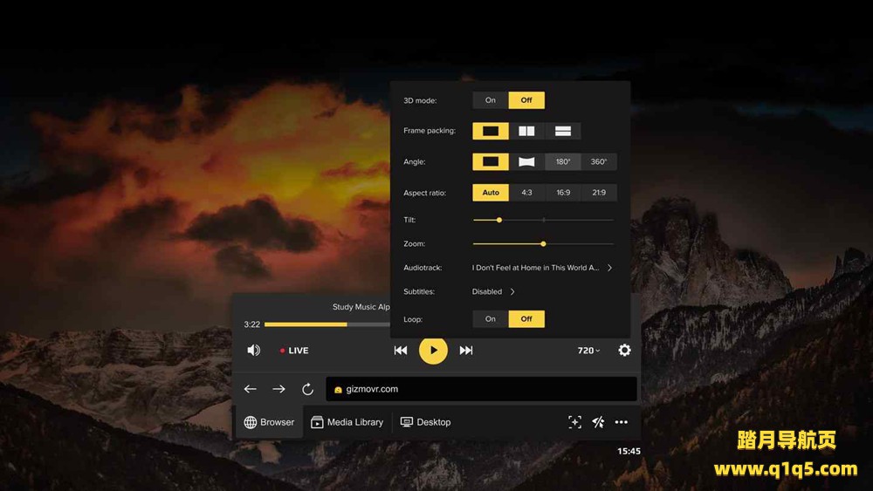Screen dimensions: 873x491
Task: Click the recenter view icon
Action: click(x=574, y=422)
